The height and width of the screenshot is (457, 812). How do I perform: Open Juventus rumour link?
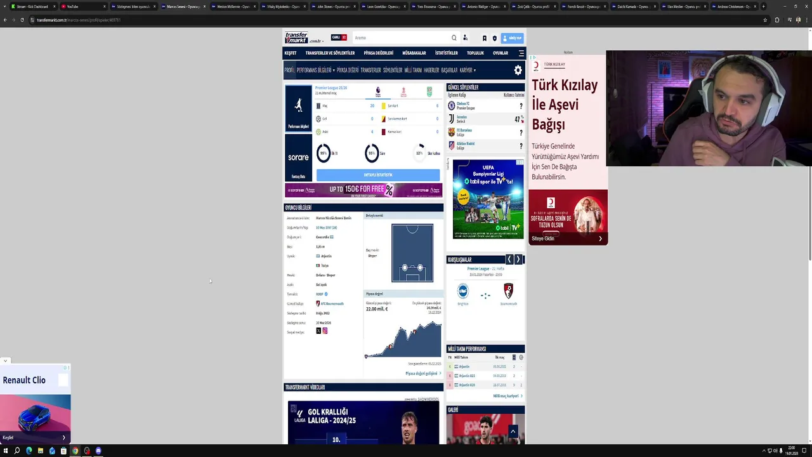click(x=462, y=117)
